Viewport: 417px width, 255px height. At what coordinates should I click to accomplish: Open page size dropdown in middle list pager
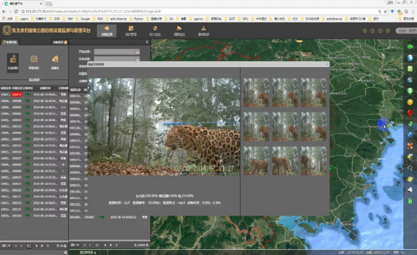75,245
